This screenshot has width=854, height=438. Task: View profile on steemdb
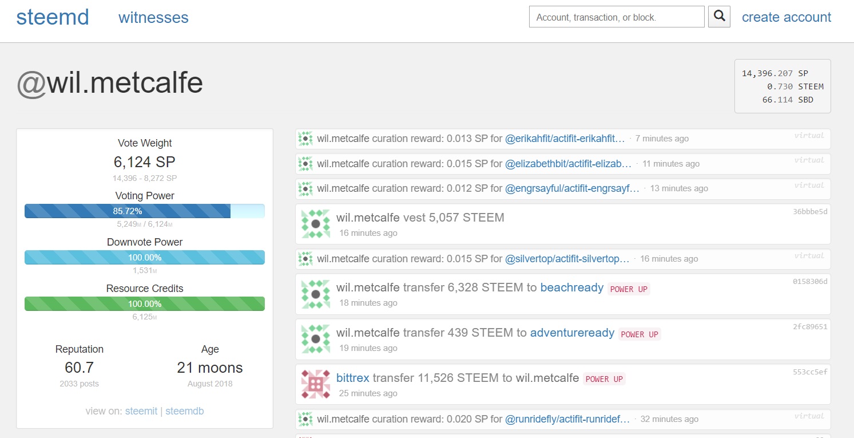click(x=184, y=411)
